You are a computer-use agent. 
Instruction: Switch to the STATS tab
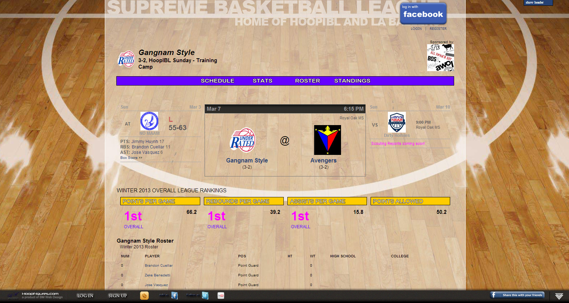click(x=262, y=81)
